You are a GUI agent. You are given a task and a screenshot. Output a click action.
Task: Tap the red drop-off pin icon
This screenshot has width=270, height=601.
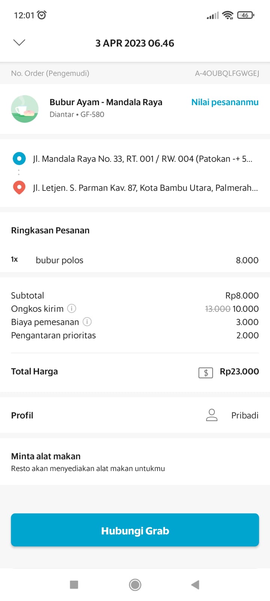point(19,187)
